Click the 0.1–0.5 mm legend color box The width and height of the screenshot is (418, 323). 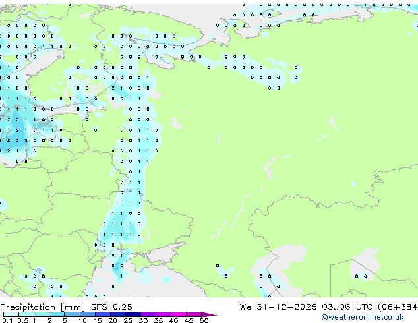coord(11,314)
